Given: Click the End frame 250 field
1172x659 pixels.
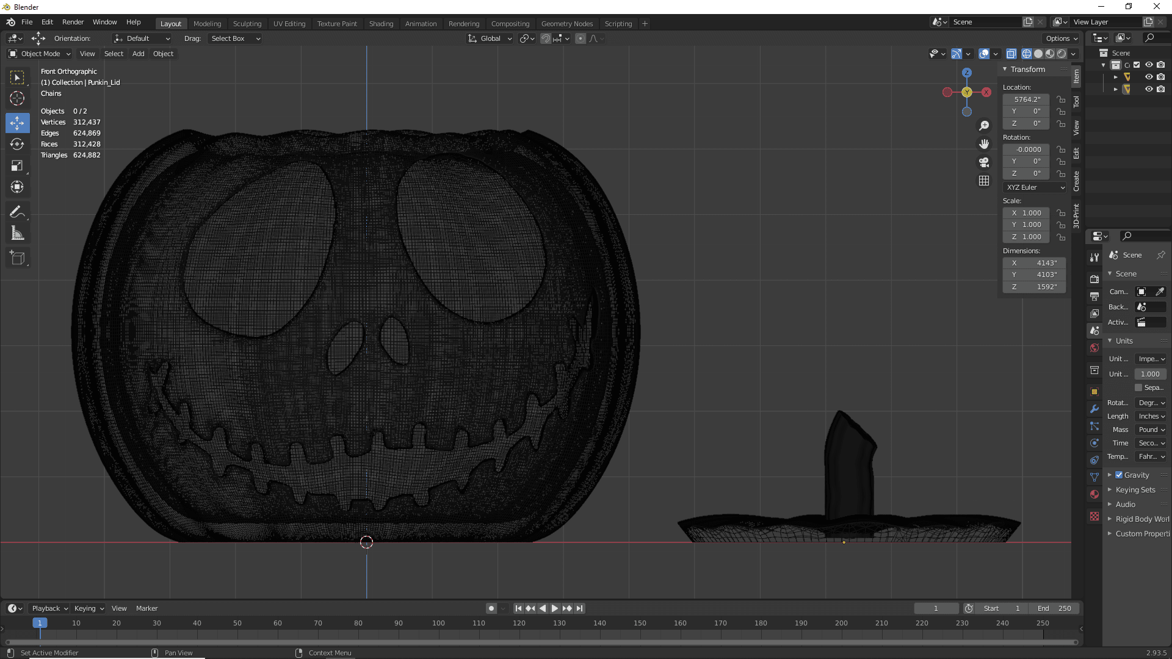Looking at the screenshot, I should [1054, 608].
